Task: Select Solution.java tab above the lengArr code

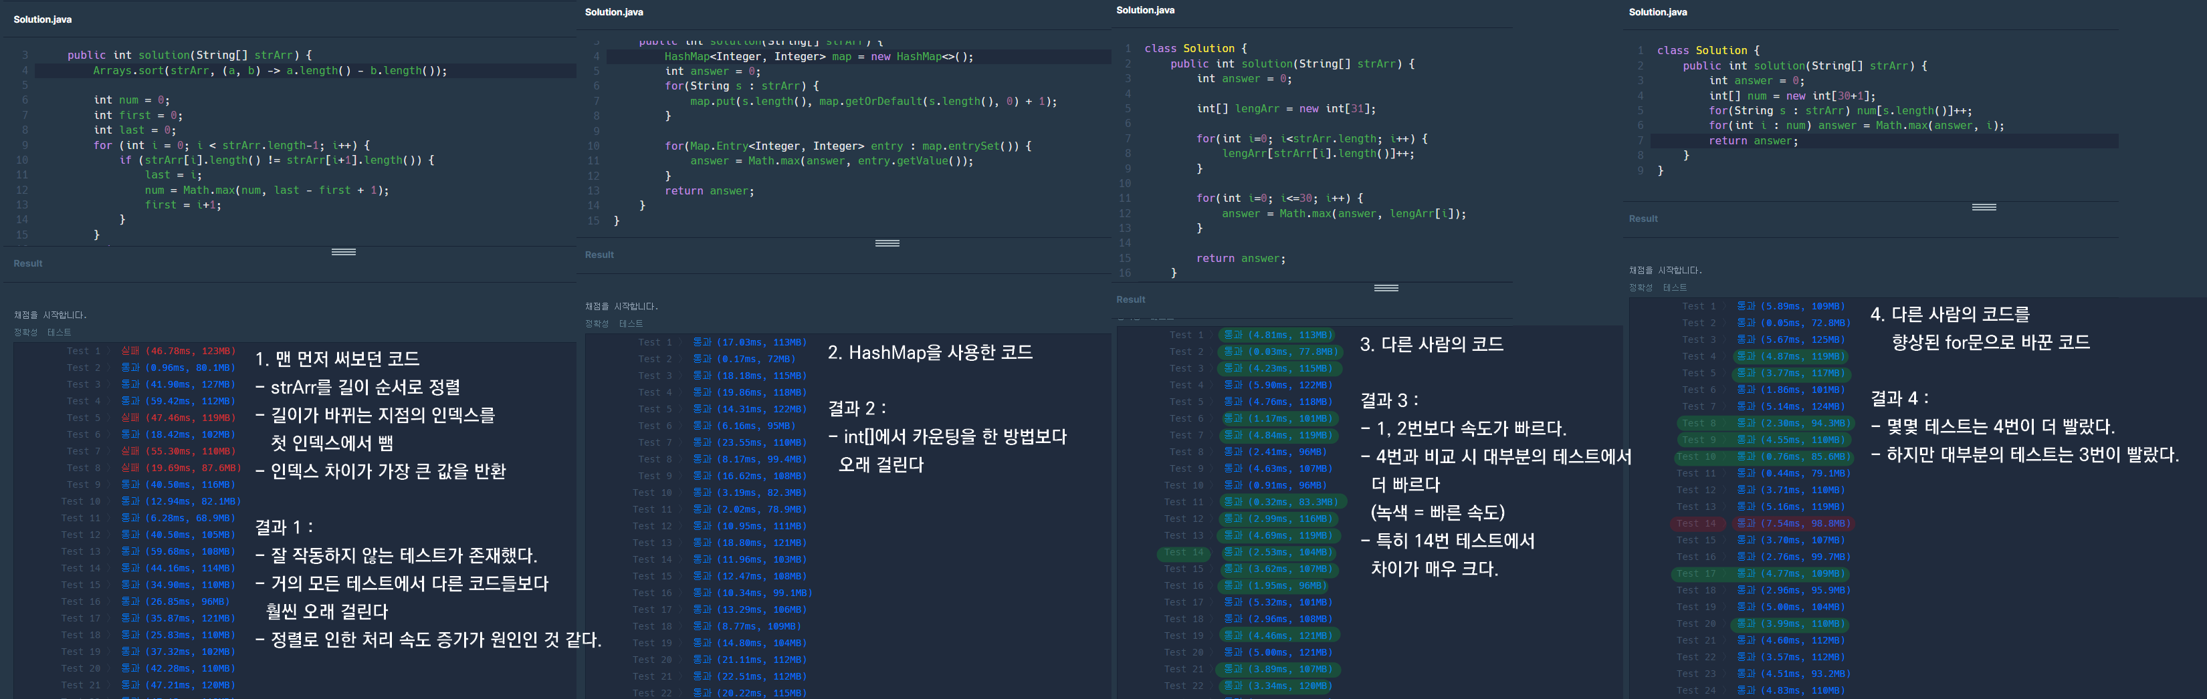Action: coord(1146,10)
